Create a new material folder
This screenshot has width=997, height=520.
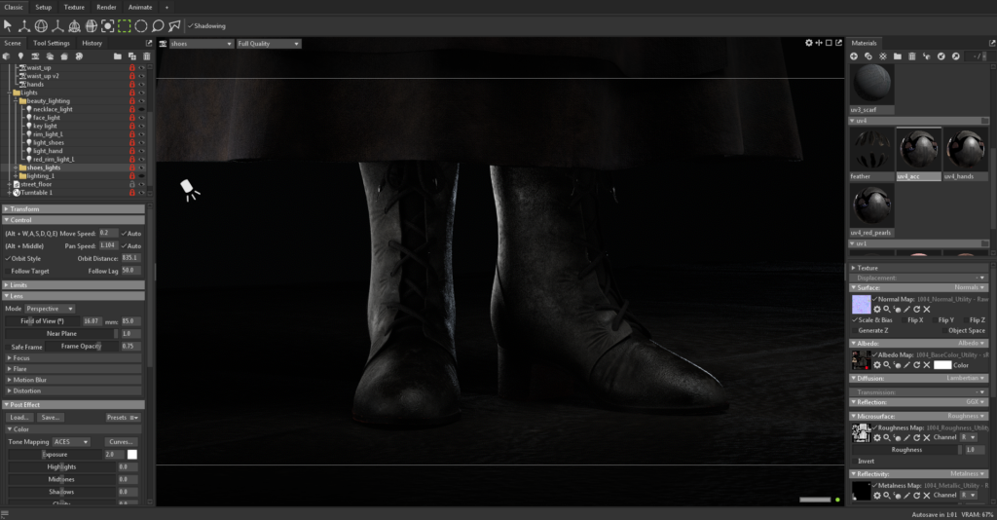click(x=897, y=56)
